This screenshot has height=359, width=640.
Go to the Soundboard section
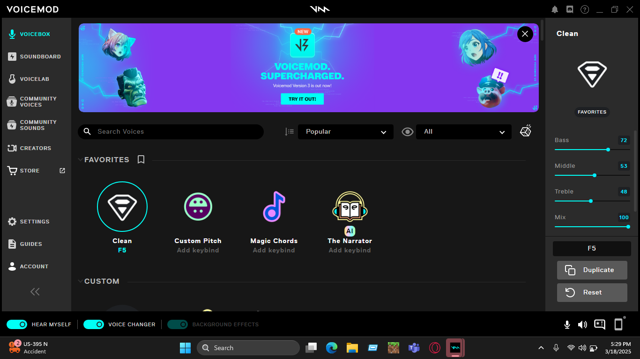coord(35,57)
